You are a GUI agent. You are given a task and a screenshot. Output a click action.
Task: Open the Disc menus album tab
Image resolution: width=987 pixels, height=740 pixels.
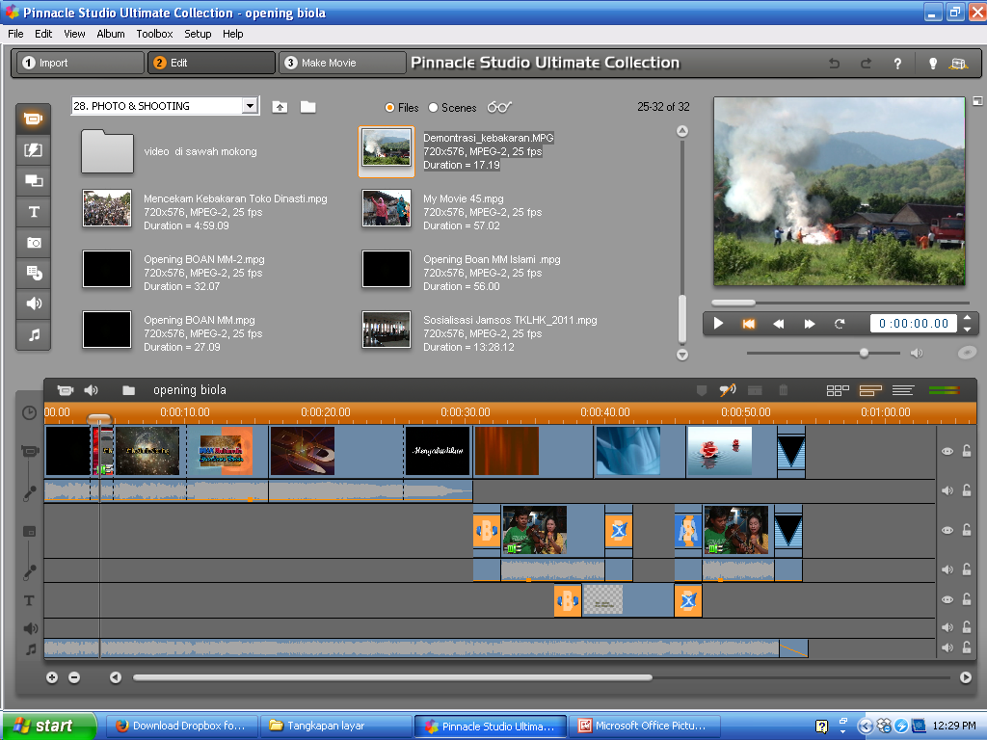coord(34,273)
